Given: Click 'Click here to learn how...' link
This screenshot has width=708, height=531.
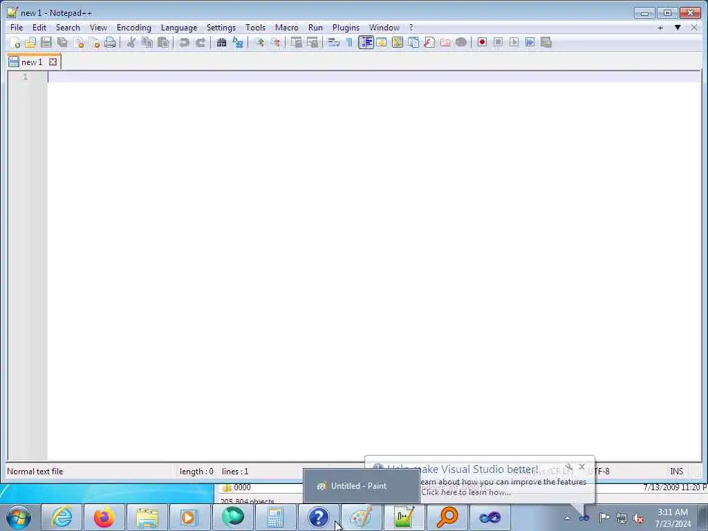Looking at the screenshot, I should coord(466,492).
